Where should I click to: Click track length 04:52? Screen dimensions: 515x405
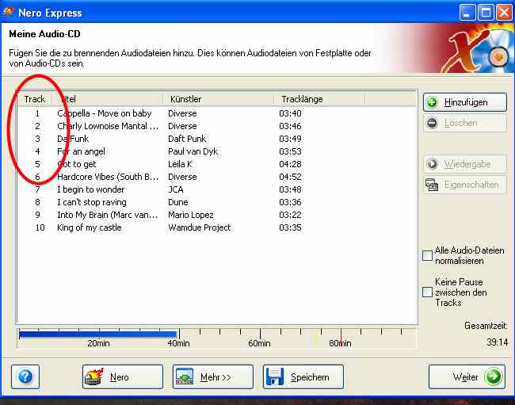[x=290, y=177]
